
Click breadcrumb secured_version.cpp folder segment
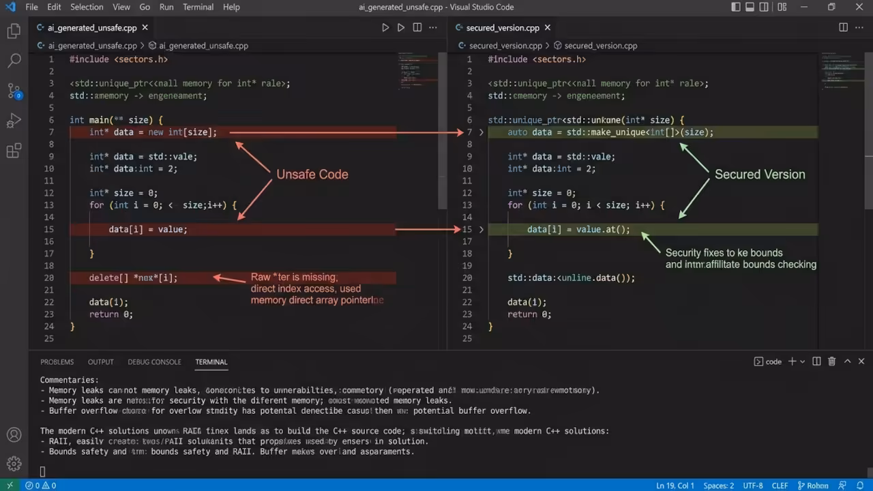pos(505,46)
